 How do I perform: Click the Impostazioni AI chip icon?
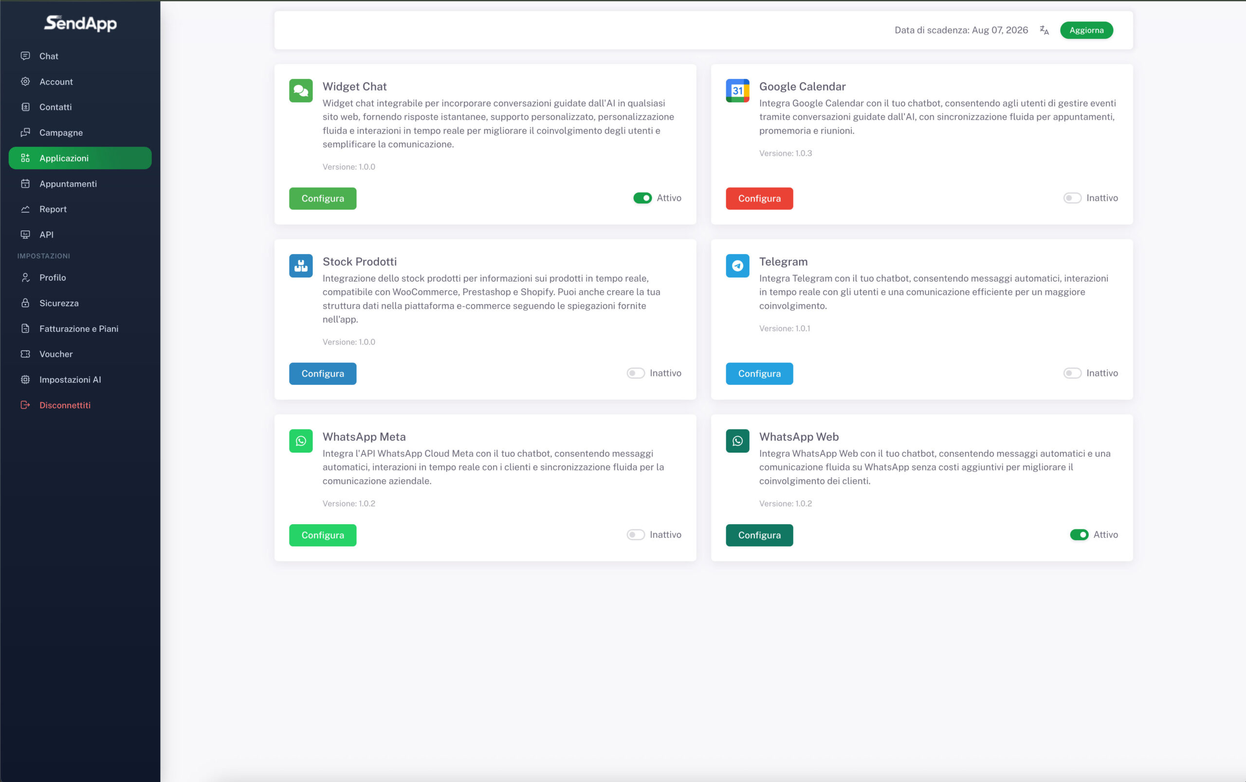pos(25,380)
